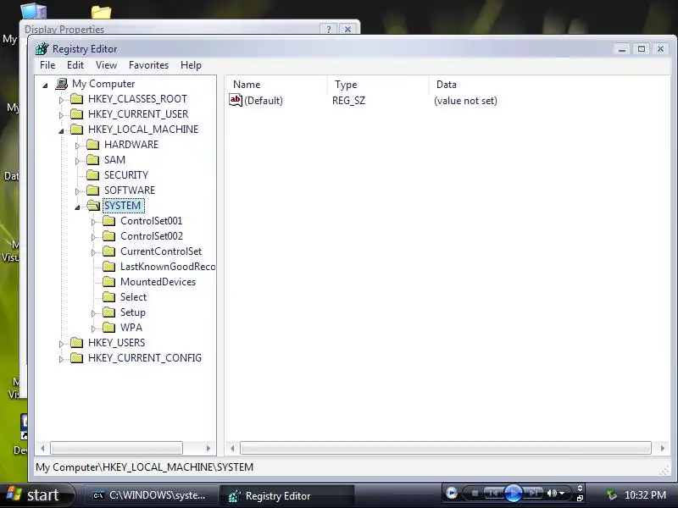This screenshot has width=678, height=508.
Task: Click the HKEY_CLASSES_ROOT folder icon
Action: pyautogui.click(x=77, y=99)
